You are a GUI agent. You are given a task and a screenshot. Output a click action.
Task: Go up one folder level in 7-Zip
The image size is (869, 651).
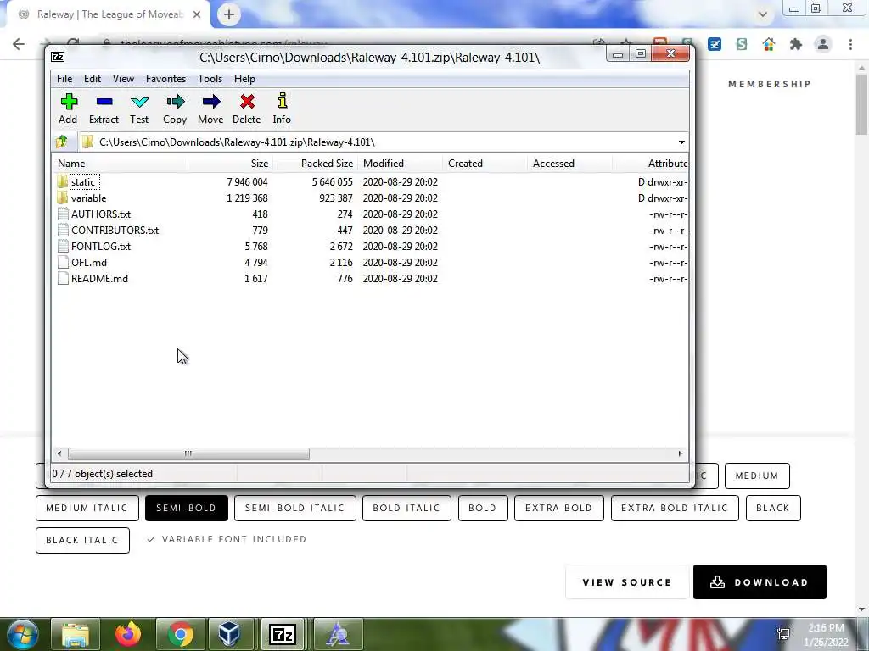(61, 142)
